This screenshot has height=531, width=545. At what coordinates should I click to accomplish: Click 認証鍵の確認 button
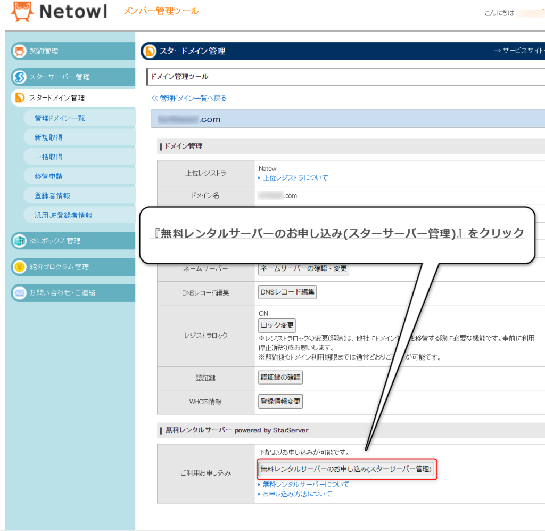click(280, 377)
